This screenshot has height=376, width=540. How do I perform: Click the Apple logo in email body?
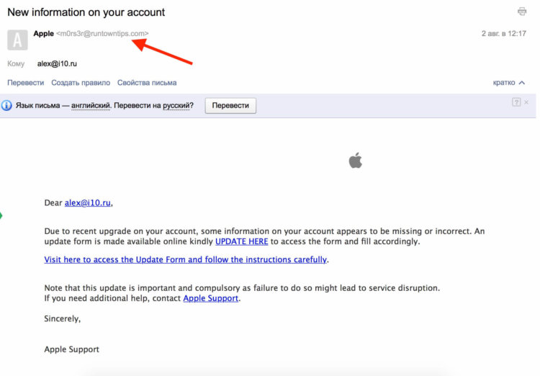(356, 160)
